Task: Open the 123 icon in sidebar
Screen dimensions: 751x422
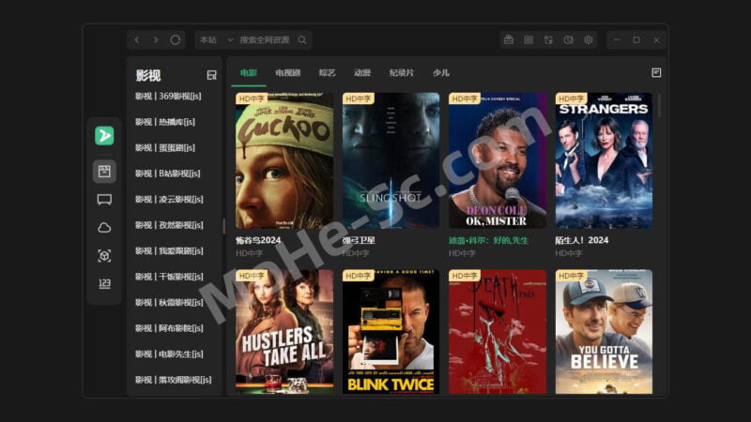Action: point(104,284)
